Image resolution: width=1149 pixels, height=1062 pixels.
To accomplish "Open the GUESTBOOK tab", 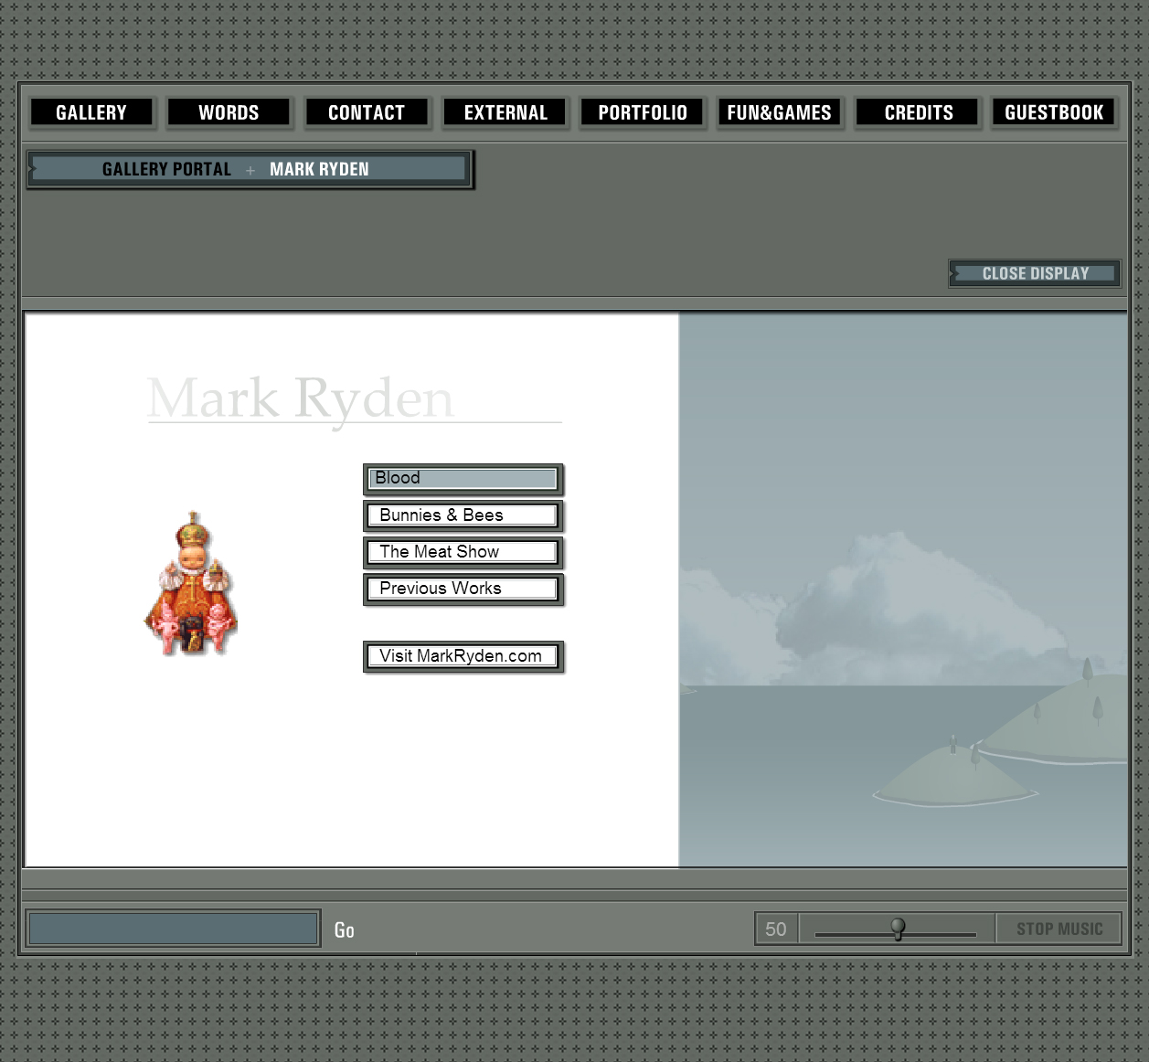I will [1054, 112].
